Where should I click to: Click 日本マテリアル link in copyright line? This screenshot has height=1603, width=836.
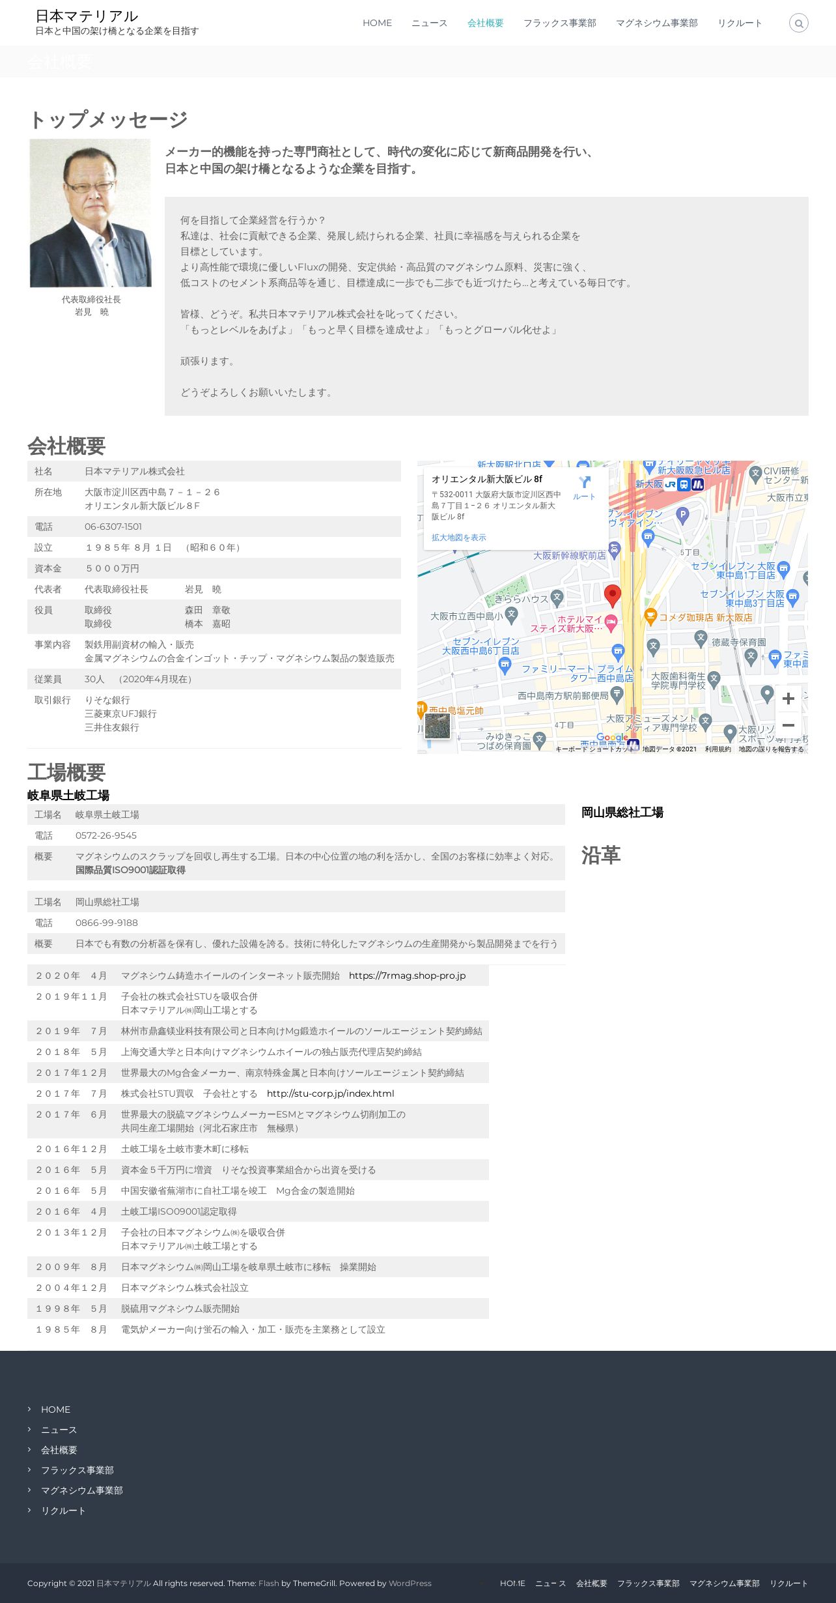[124, 1583]
